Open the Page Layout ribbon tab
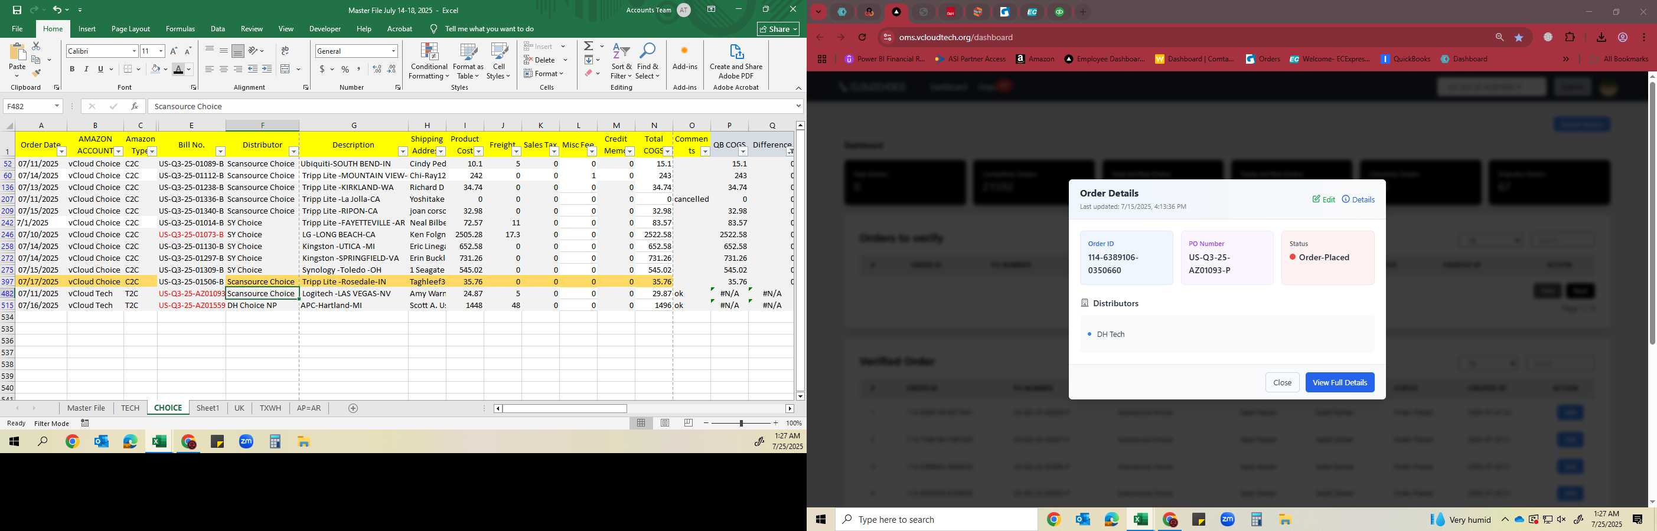 coord(131,29)
